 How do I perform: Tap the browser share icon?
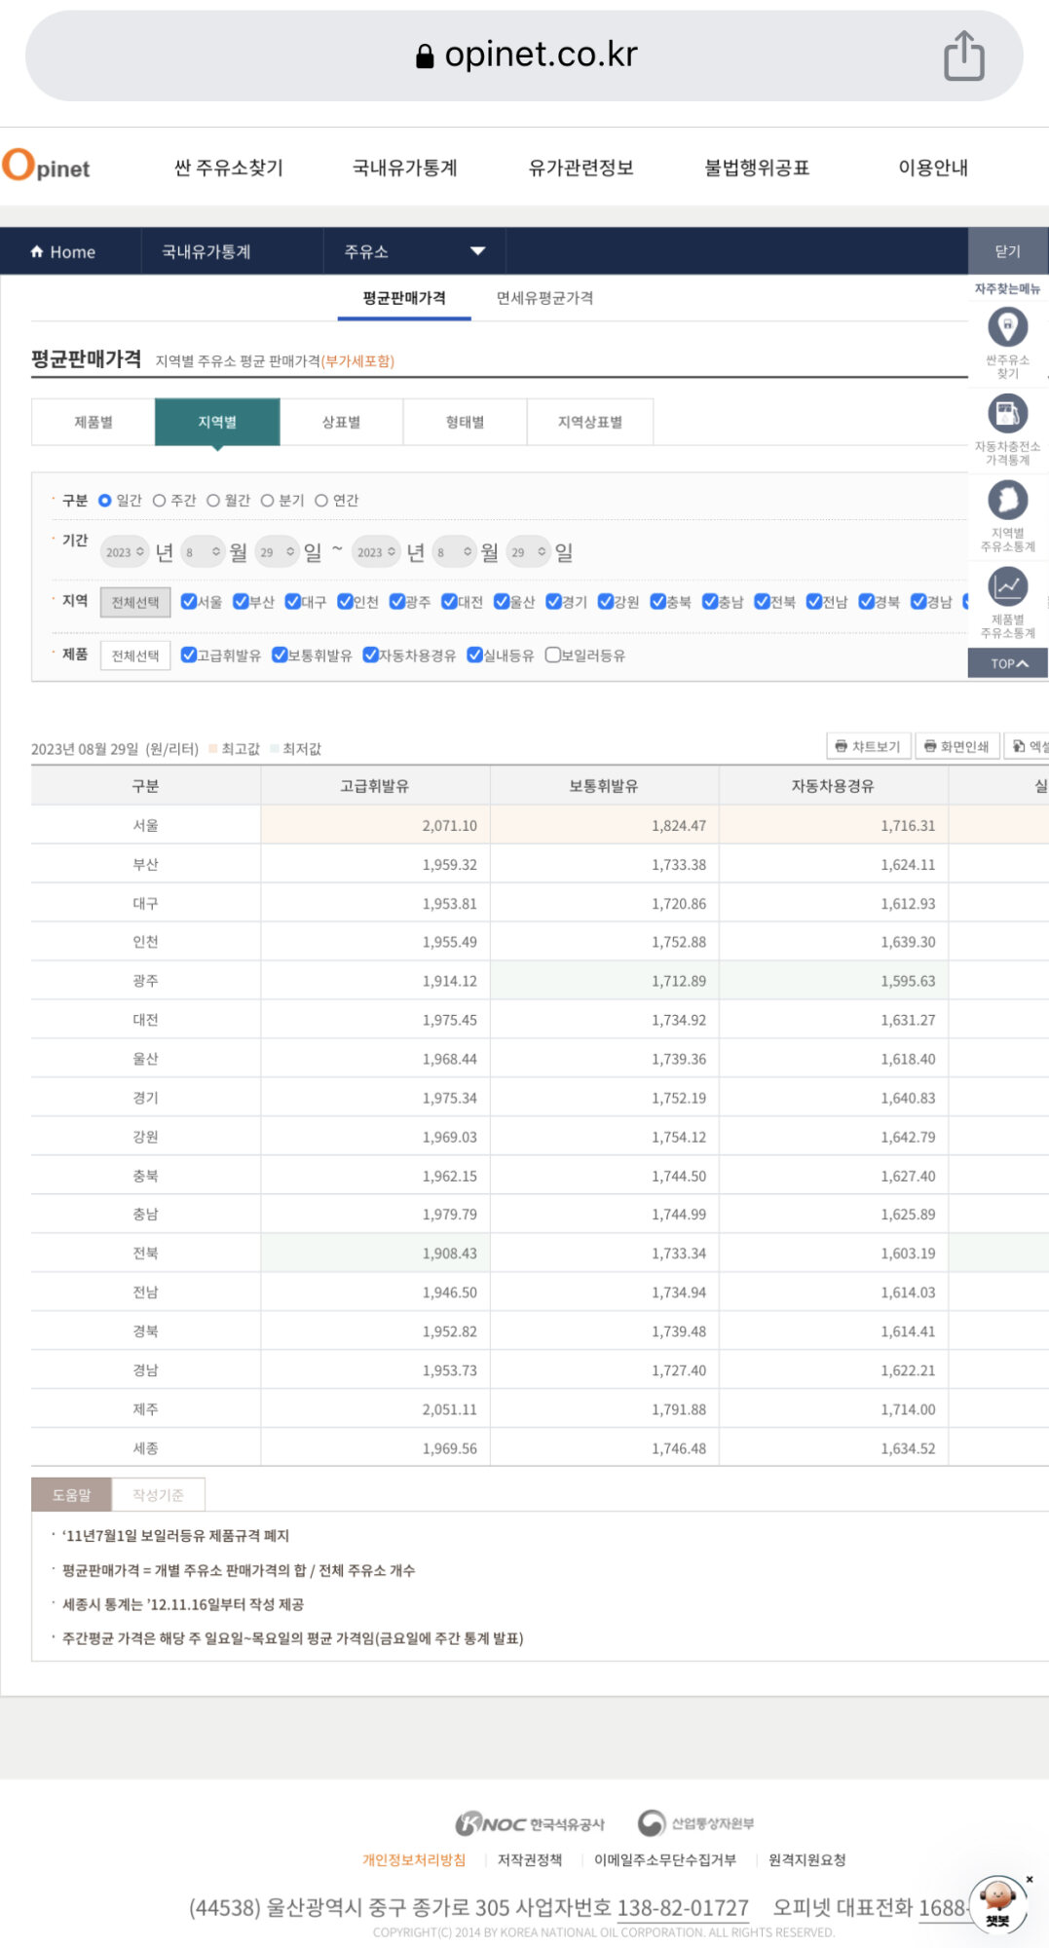(963, 56)
